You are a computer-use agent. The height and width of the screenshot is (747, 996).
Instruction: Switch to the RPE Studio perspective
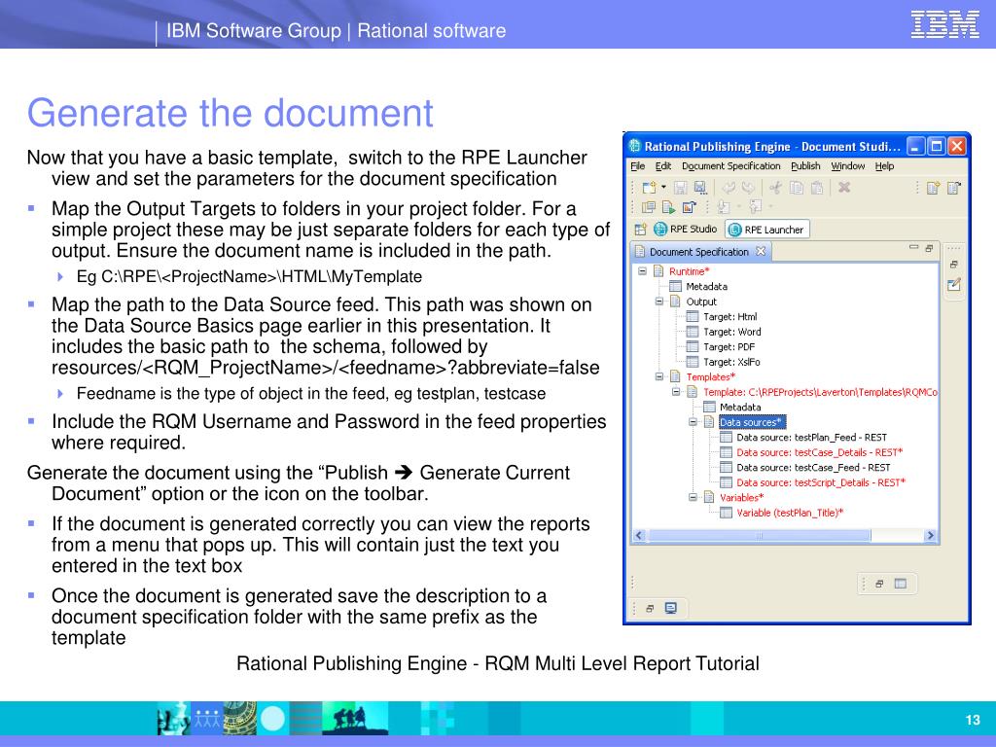686,230
